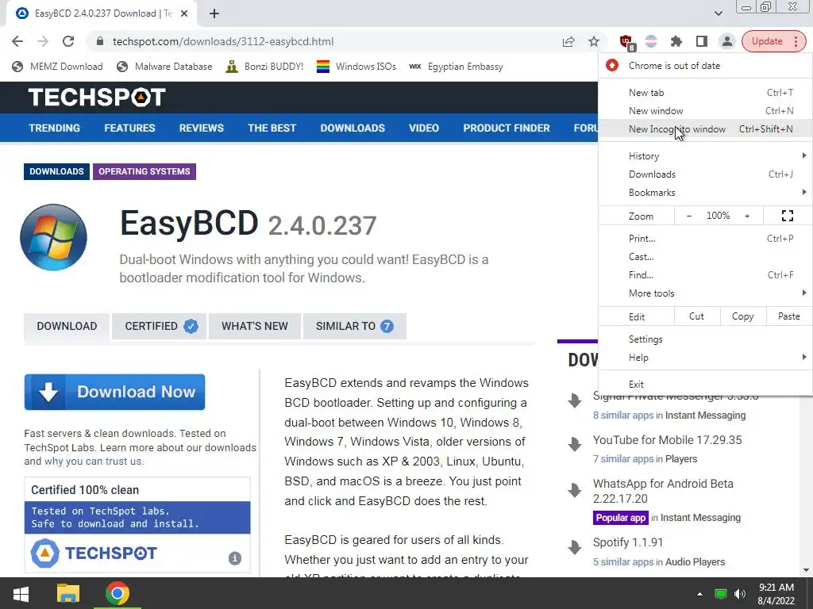Open REVIEWS in the navigation bar

pos(201,128)
